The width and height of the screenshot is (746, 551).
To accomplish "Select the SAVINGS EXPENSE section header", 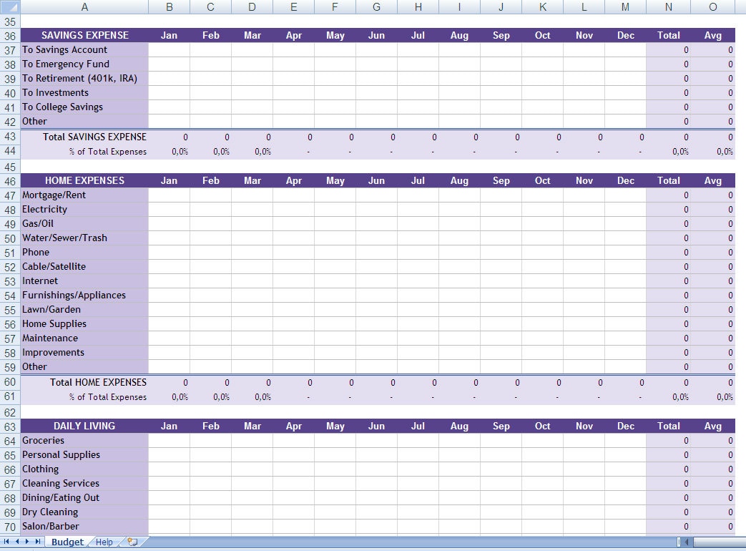I will [84, 35].
